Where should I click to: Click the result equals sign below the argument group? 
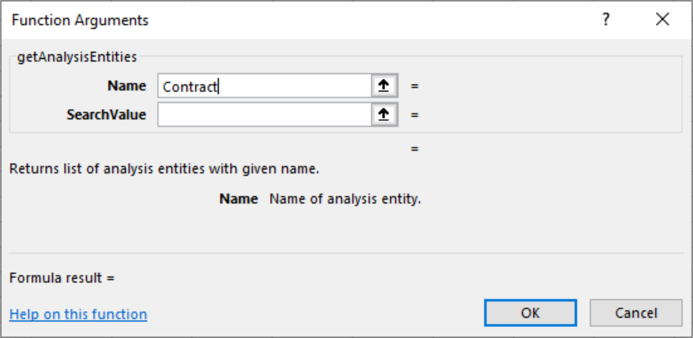coord(414,149)
